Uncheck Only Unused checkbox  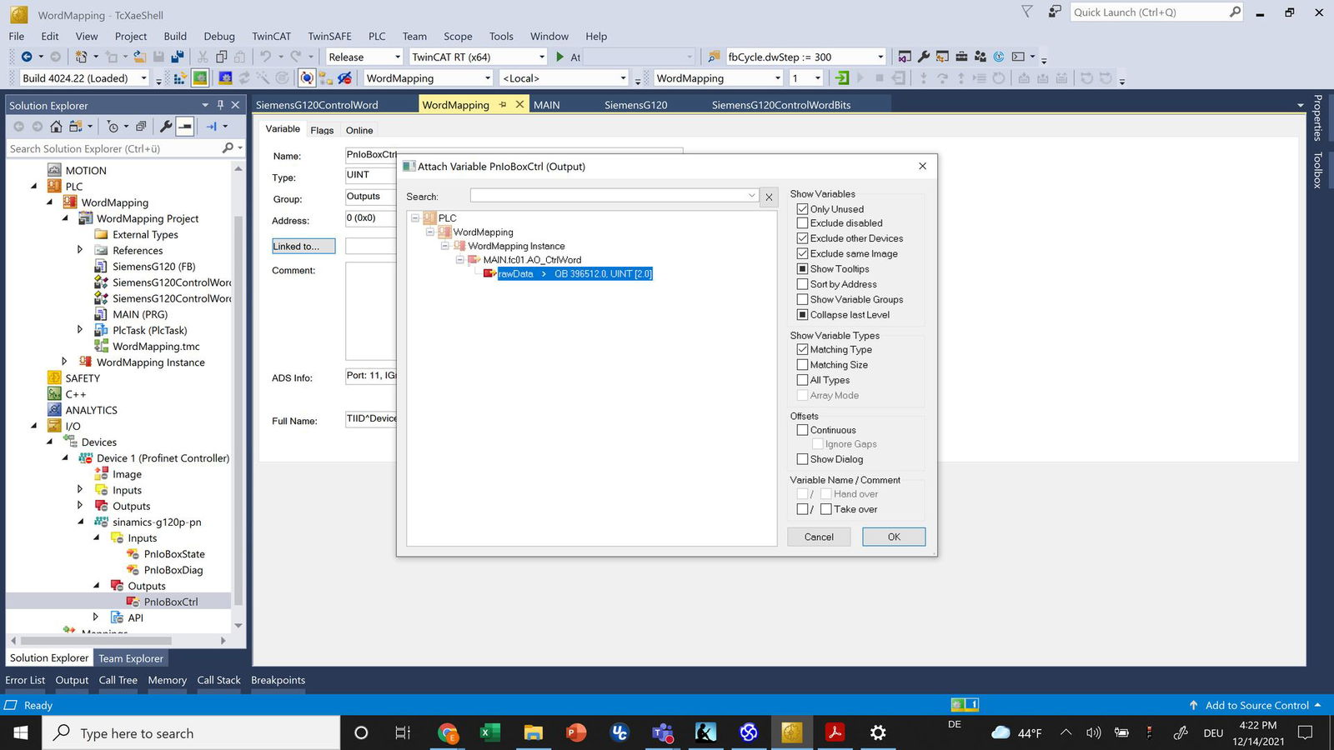pos(802,209)
